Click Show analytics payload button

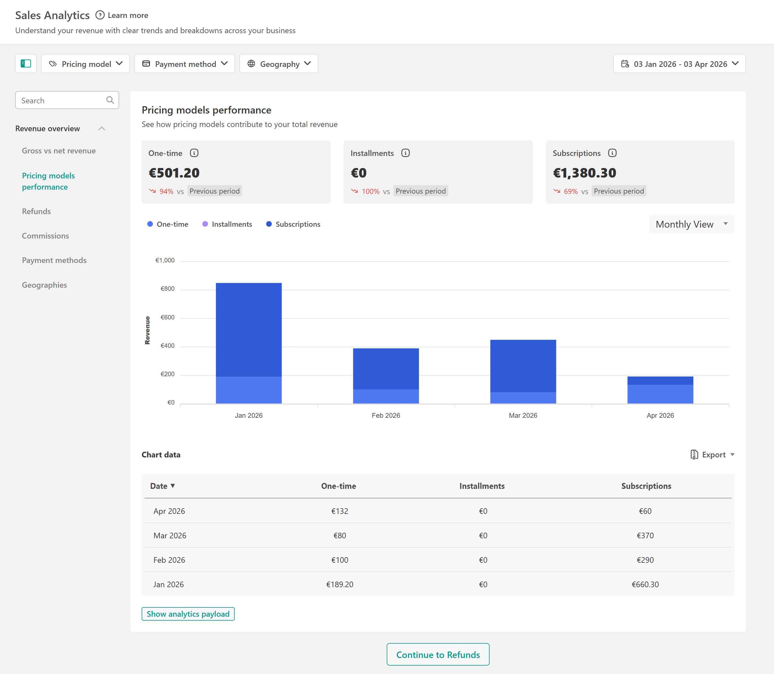[188, 614]
